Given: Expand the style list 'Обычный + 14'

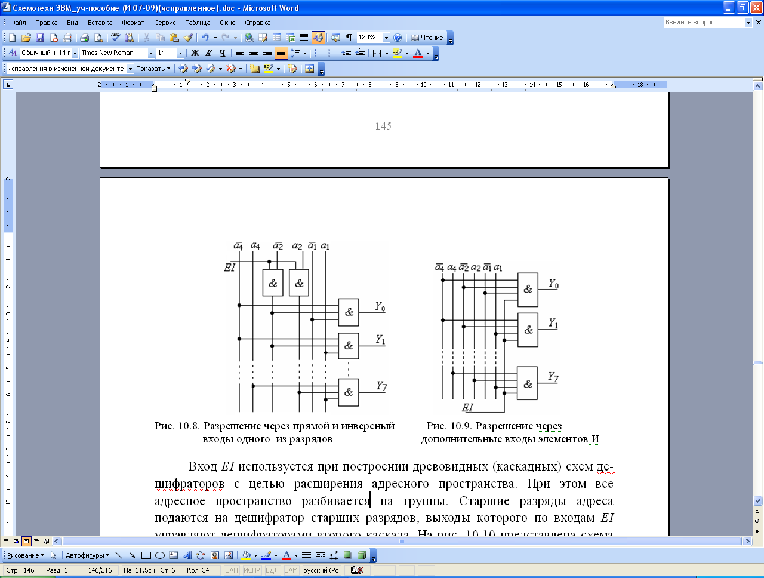Looking at the screenshot, I should tap(75, 53).
